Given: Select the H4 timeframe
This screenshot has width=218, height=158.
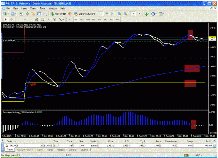Looking at the screenshot, I should click(99, 20).
